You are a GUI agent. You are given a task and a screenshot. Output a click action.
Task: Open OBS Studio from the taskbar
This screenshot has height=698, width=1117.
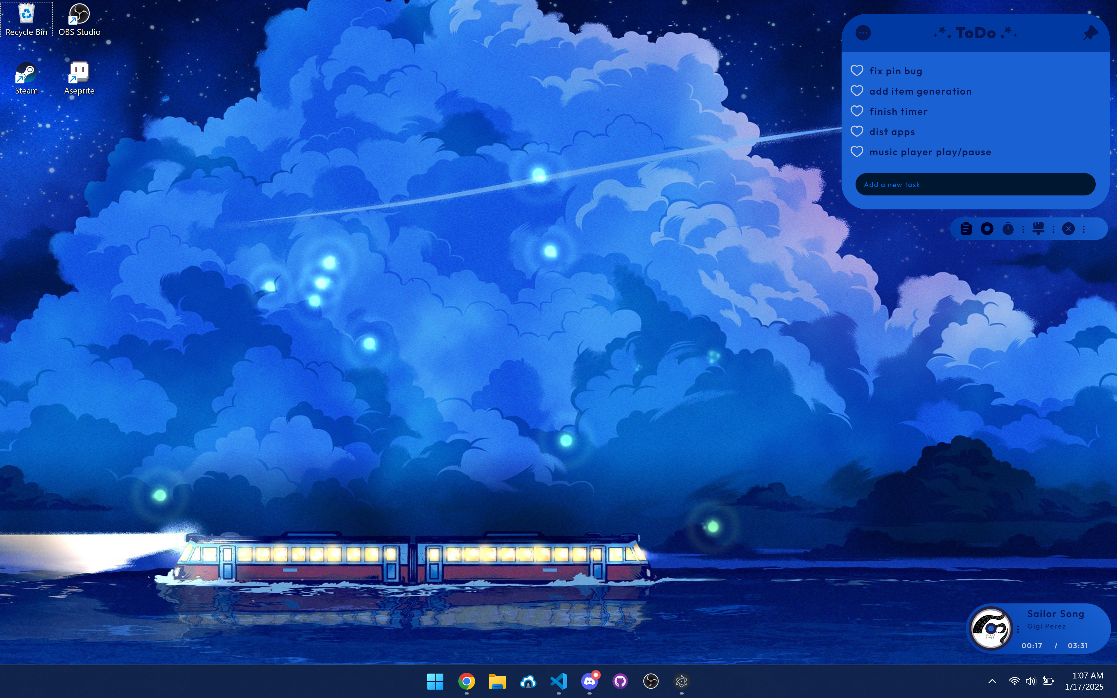tap(651, 681)
